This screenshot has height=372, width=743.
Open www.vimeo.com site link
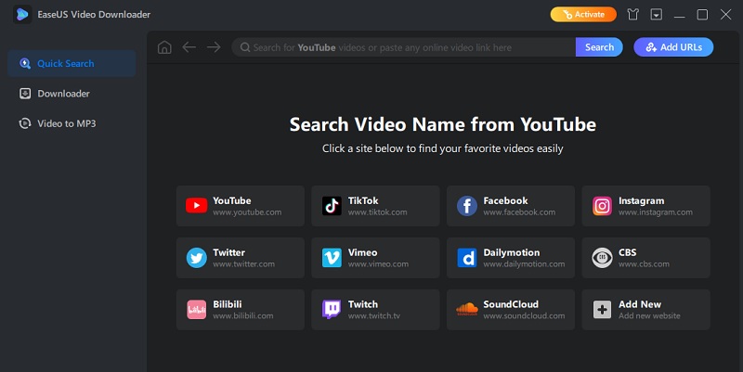(x=378, y=264)
